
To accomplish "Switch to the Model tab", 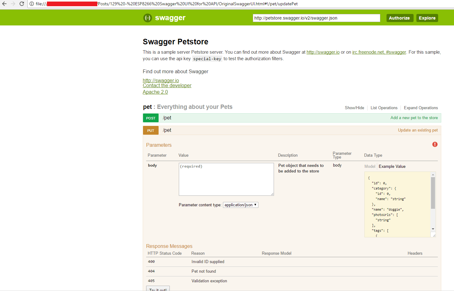I will (x=370, y=166).
